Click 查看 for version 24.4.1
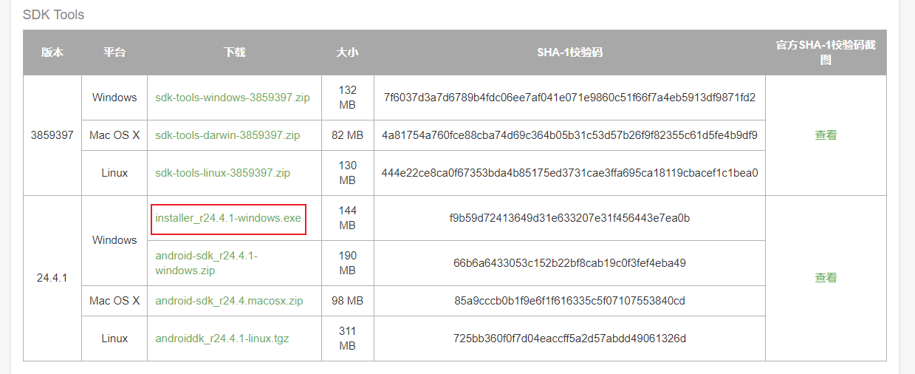Image resolution: width=915 pixels, height=374 pixels. pyautogui.click(x=826, y=278)
